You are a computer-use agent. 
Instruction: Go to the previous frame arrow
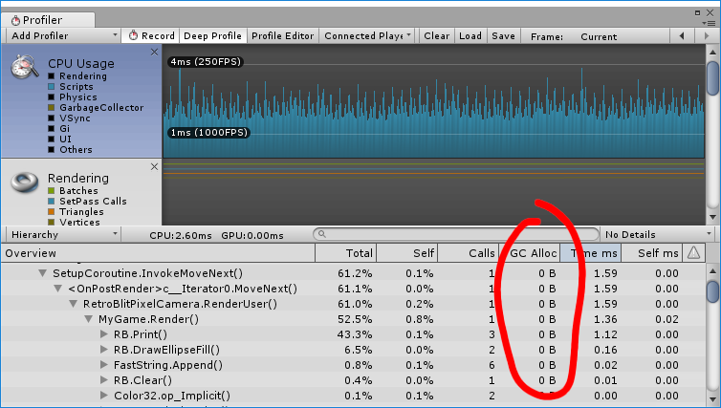click(682, 36)
